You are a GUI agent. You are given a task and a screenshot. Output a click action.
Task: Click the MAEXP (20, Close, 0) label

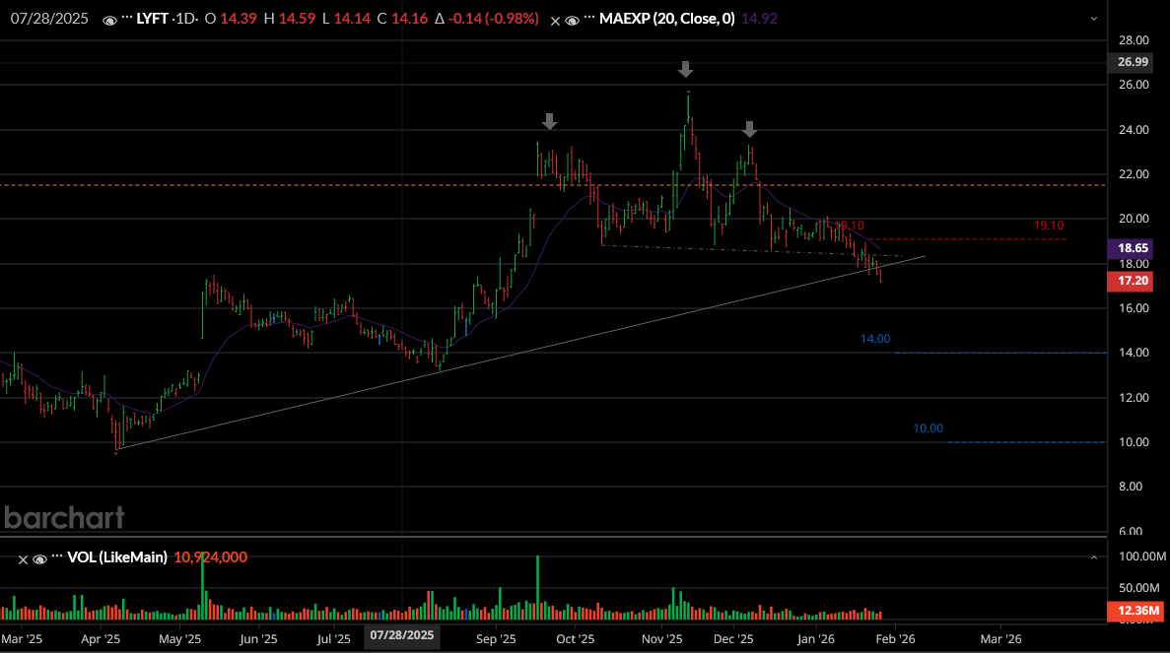click(667, 19)
